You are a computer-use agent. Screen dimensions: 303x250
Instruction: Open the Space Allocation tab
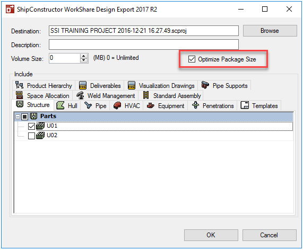point(42,95)
